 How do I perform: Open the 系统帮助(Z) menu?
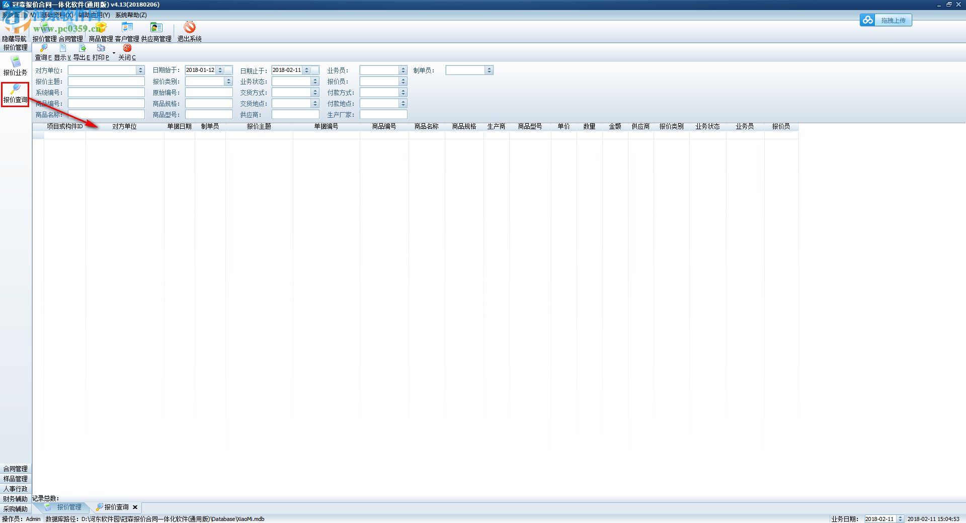tap(131, 15)
